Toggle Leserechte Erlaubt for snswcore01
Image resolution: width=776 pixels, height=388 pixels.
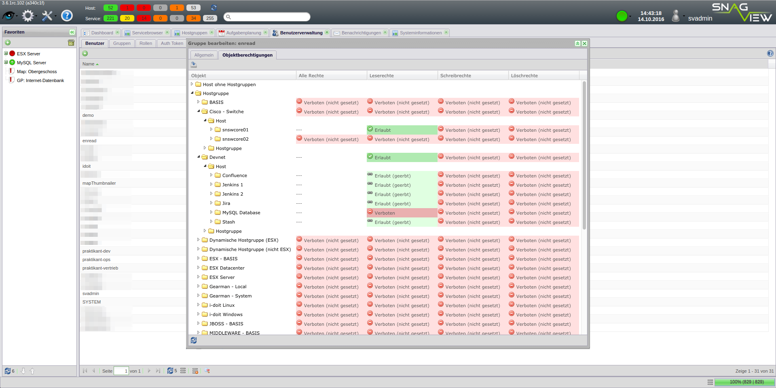pyautogui.click(x=402, y=130)
